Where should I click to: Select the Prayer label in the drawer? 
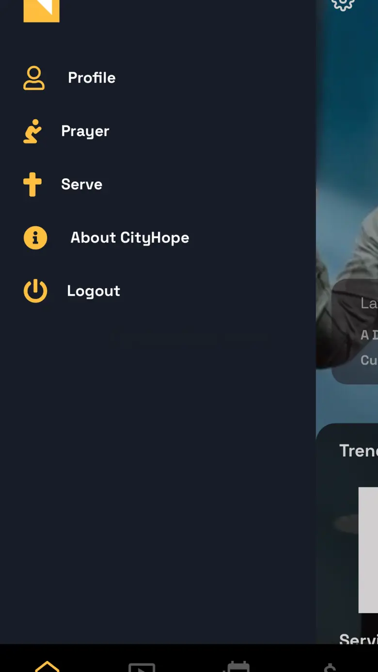coord(85,131)
